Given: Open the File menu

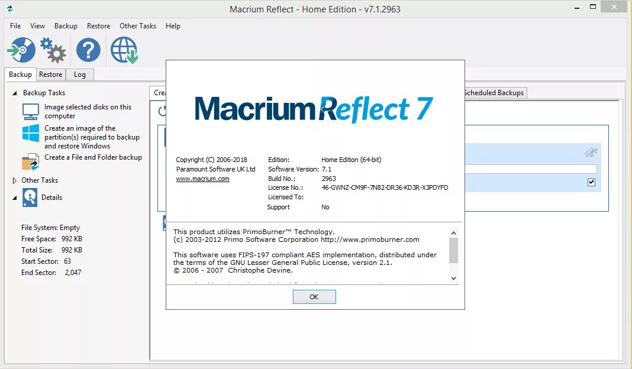Looking at the screenshot, I should (x=15, y=26).
